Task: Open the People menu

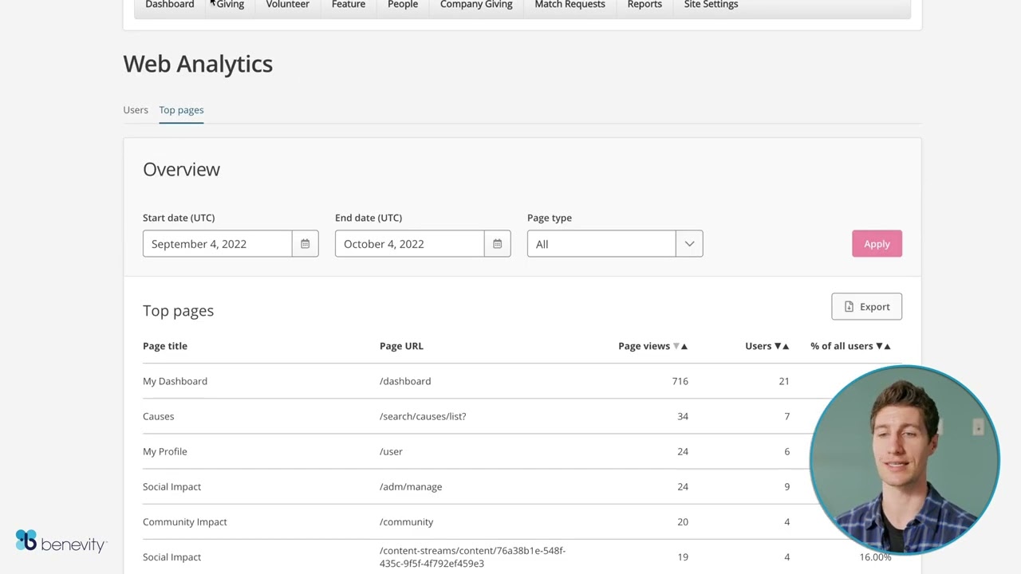Action: 403,5
